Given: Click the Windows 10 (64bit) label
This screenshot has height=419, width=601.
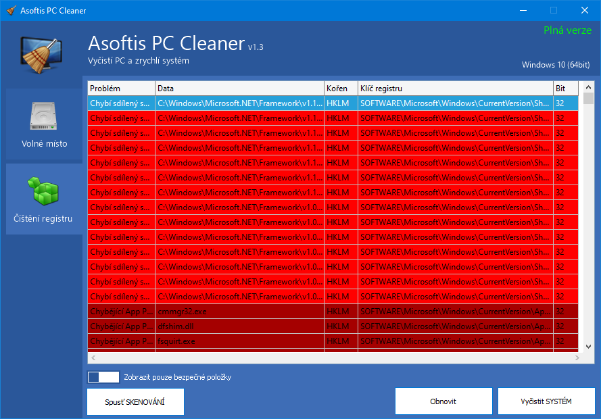Looking at the screenshot, I should click(x=556, y=65).
